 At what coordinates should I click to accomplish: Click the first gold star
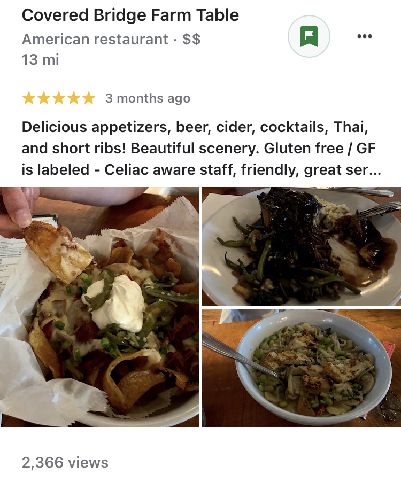click(x=28, y=98)
